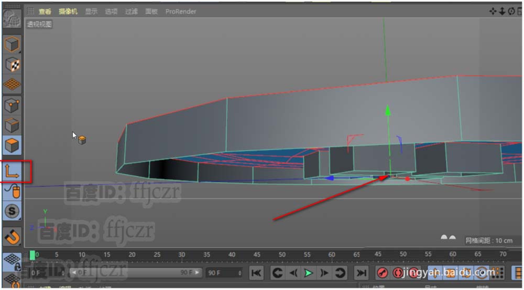
Task: Switch to Polygons mode
Action: click(12, 145)
